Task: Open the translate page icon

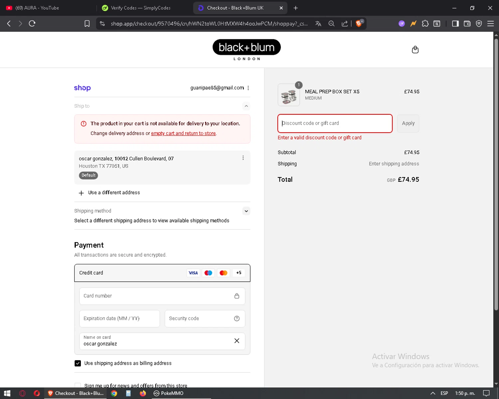Action: coord(318,24)
